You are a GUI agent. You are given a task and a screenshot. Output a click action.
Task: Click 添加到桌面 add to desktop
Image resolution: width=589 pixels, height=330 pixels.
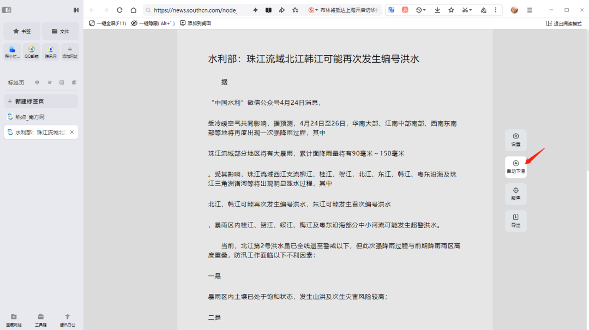(x=195, y=23)
